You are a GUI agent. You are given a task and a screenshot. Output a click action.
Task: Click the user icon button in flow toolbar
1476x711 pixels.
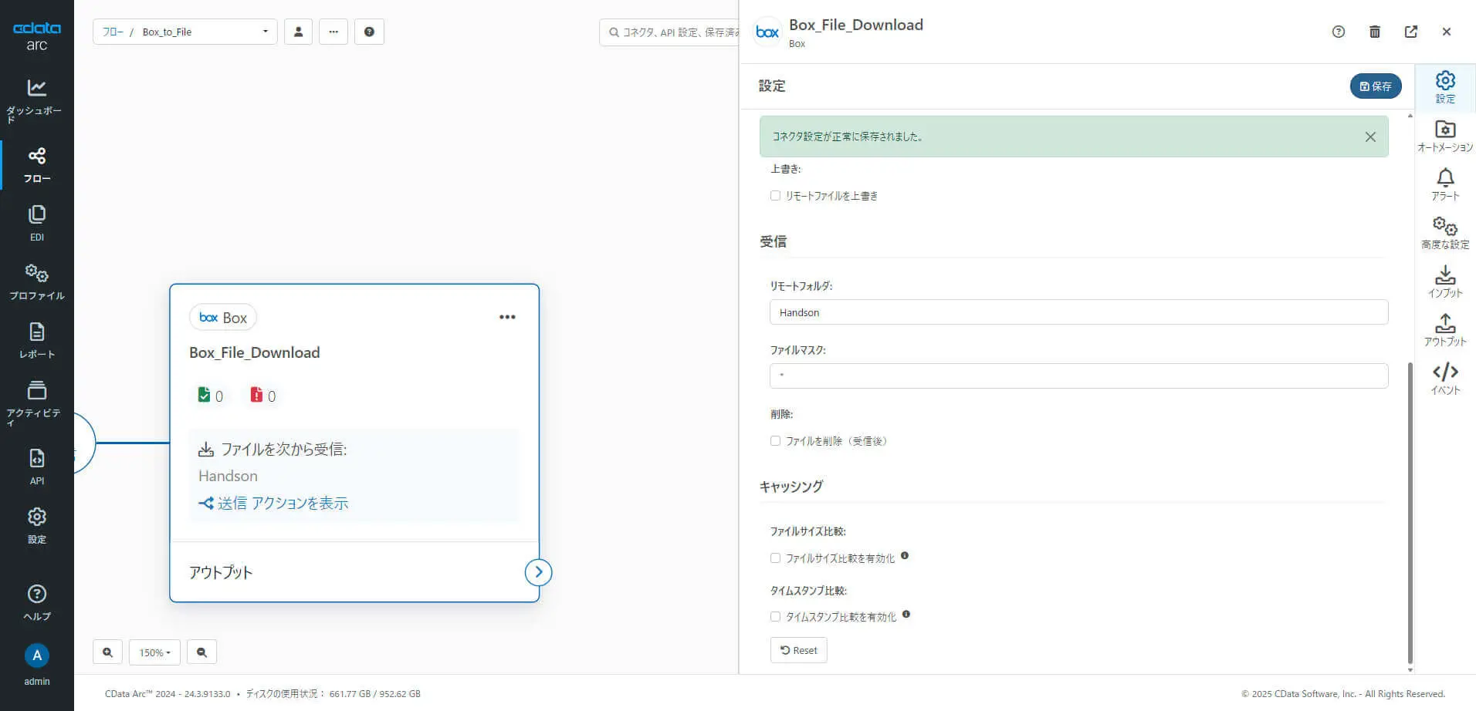tap(298, 32)
